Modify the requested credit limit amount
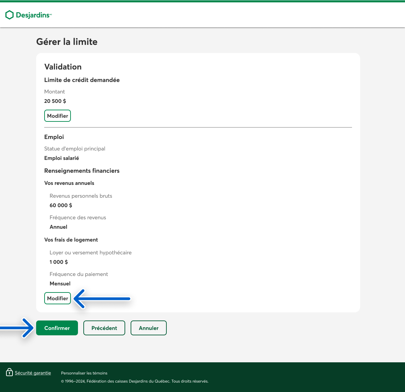This screenshot has width=405, height=392. coord(57,116)
